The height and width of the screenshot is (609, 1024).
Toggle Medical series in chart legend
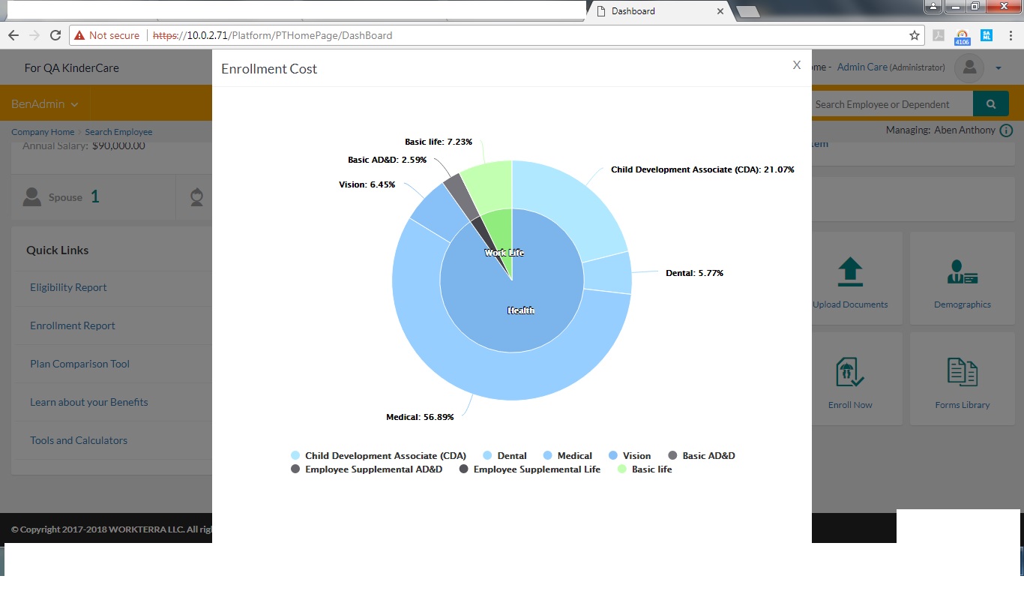pyautogui.click(x=574, y=456)
